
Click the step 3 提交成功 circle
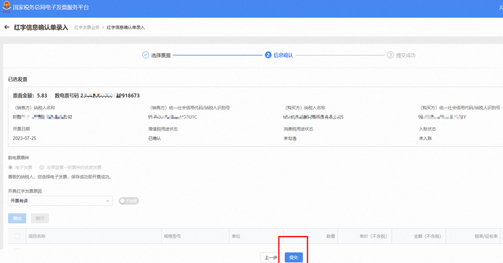[x=390, y=55]
